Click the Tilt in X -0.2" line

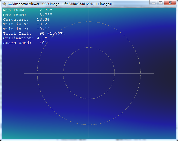[26, 24]
